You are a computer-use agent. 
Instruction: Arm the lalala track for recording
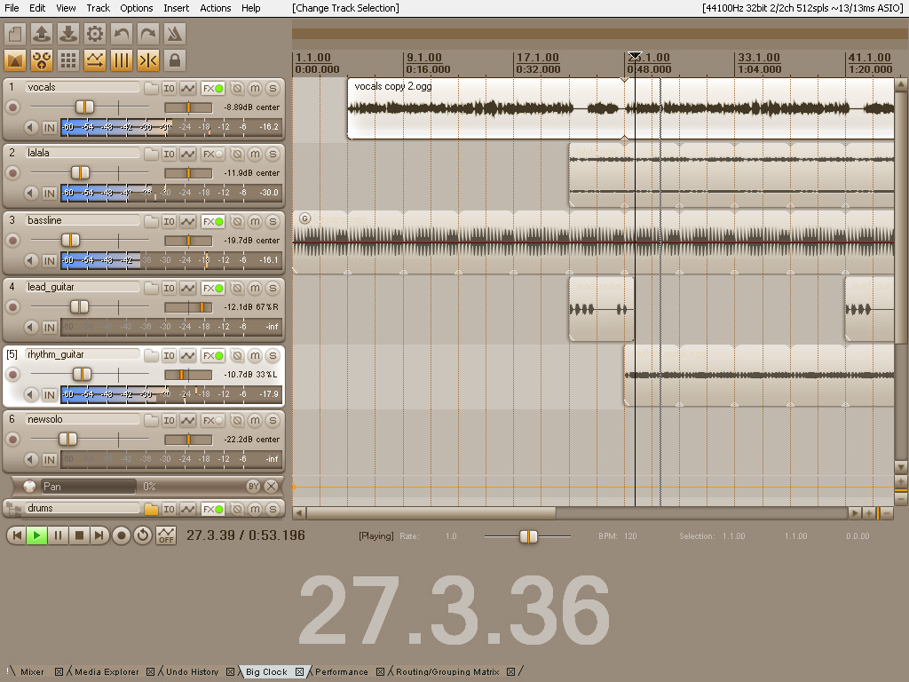click(x=12, y=172)
